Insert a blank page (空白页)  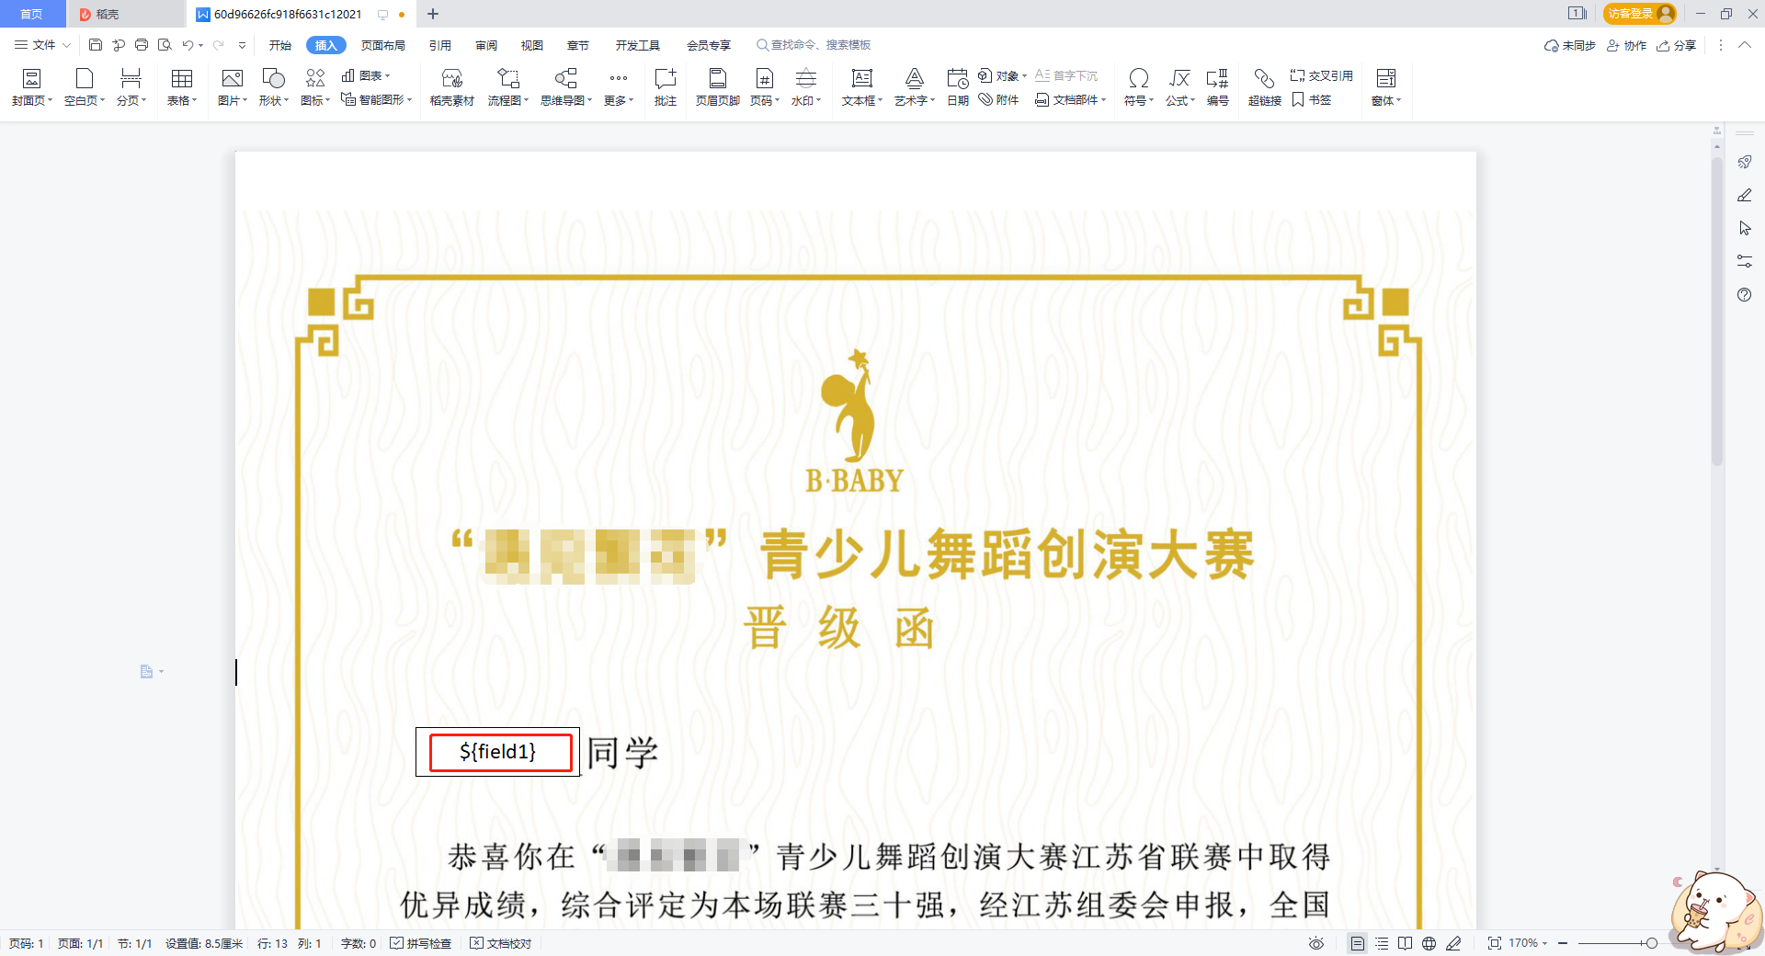tap(85, 88)
